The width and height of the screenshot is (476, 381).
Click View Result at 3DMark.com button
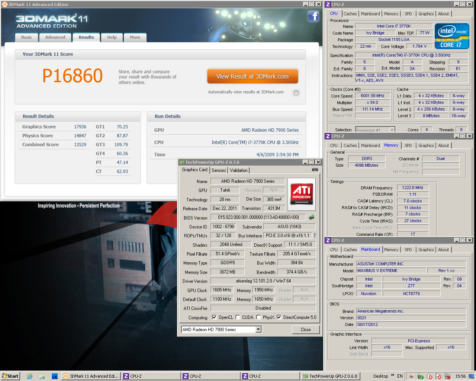[253, 76]
